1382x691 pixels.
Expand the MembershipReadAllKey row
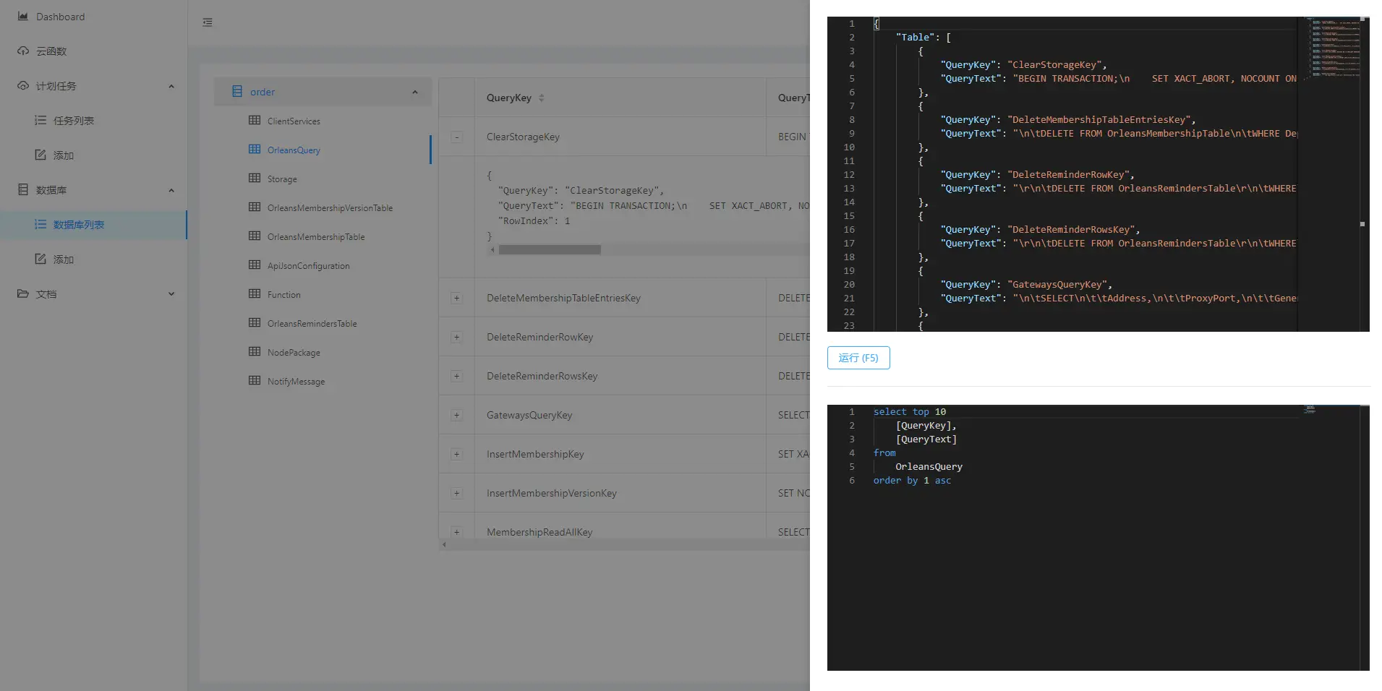[x=457, y=533]
